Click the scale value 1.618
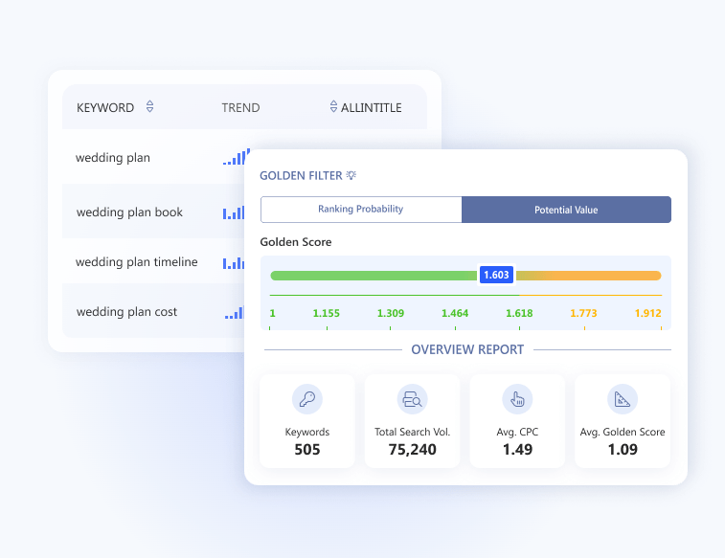 coord(519,313)
